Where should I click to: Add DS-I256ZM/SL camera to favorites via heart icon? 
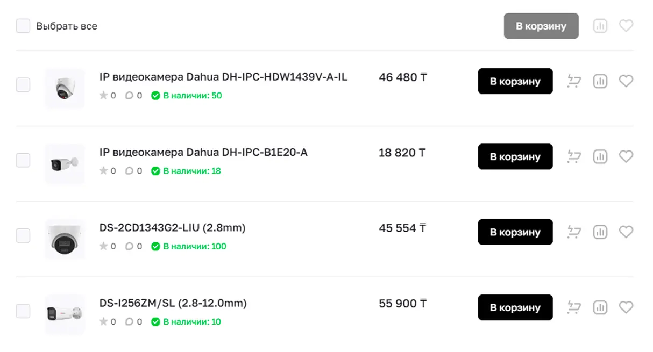[626, 307]
